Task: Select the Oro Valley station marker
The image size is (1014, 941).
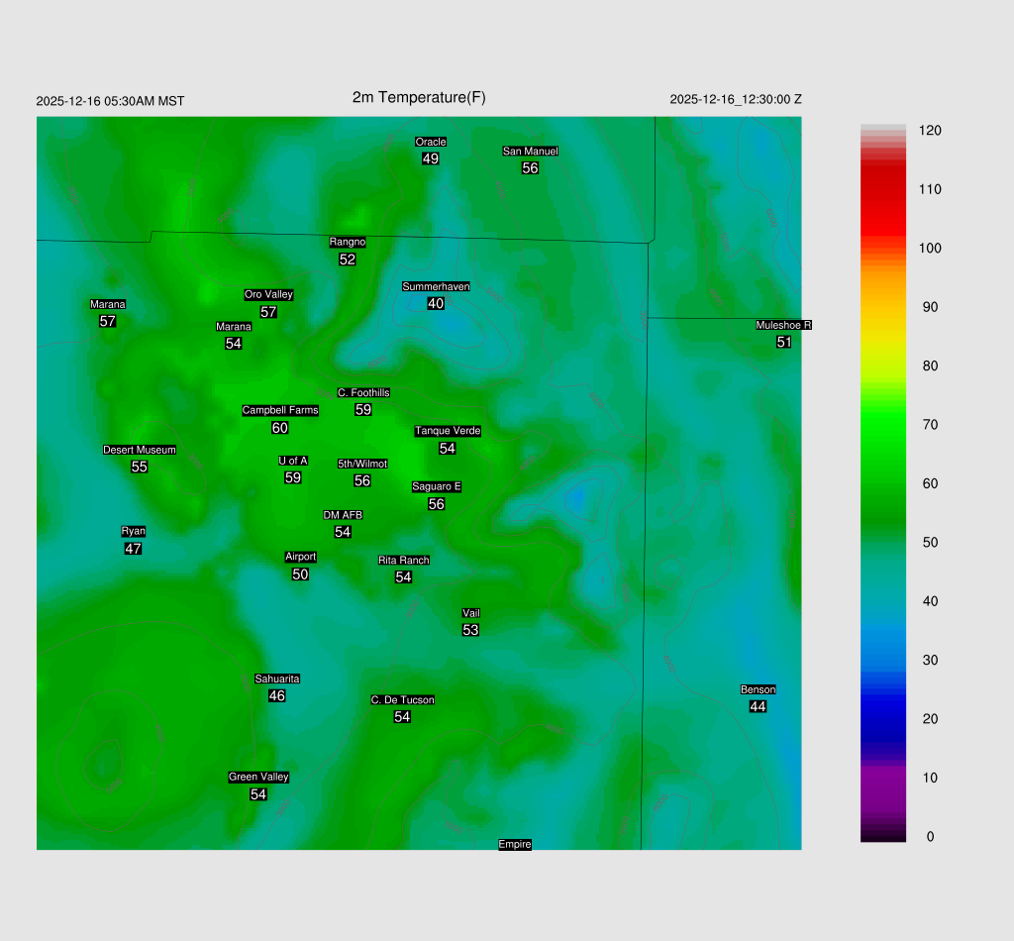Action: [x=268, y=295]
